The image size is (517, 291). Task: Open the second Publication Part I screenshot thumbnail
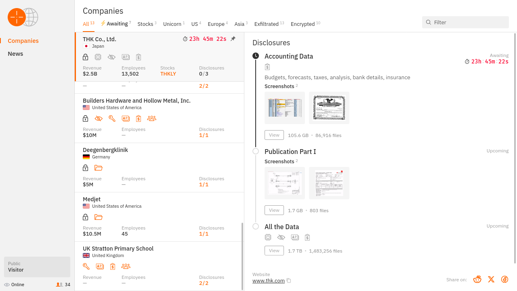tap(329, 183)
